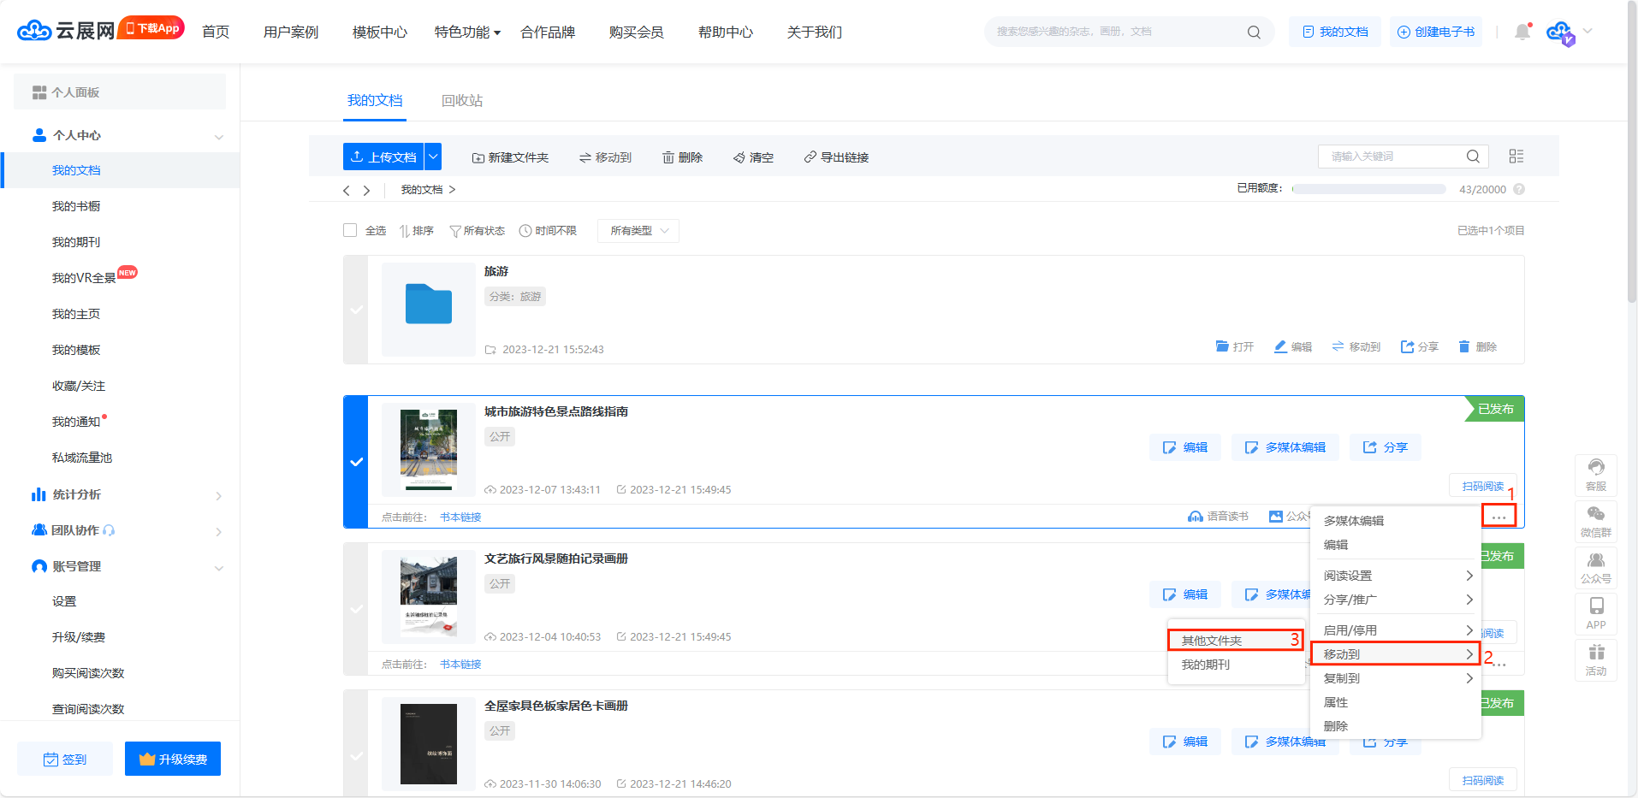Open the 书本链接 link of first document
The height and width of the screenshot is (798, 1638).
click(460, 517)
